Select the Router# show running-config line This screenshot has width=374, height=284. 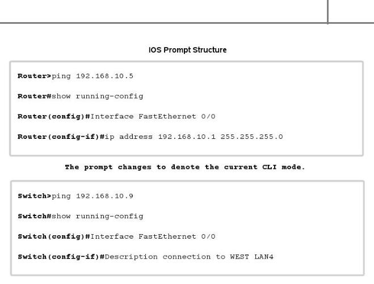pos(81,96)
